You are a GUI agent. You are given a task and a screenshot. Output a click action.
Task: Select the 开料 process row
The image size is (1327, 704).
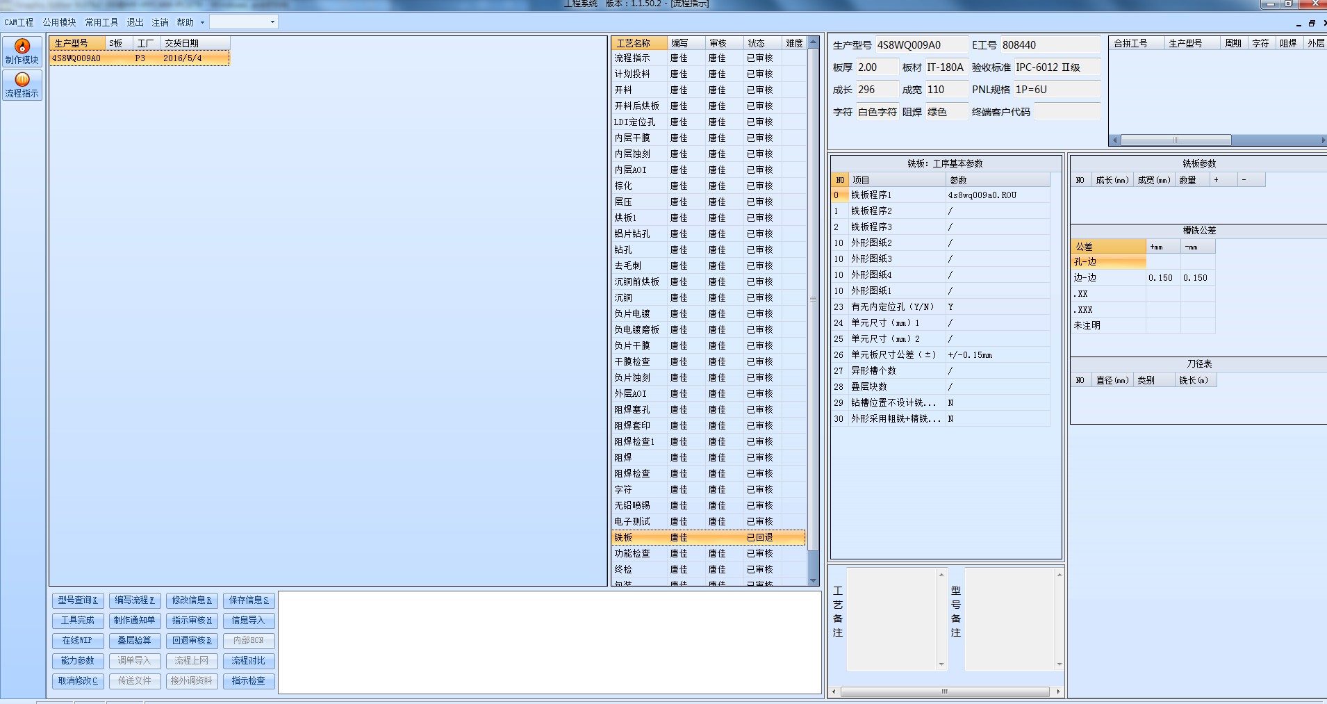click(x=709, y=90)
